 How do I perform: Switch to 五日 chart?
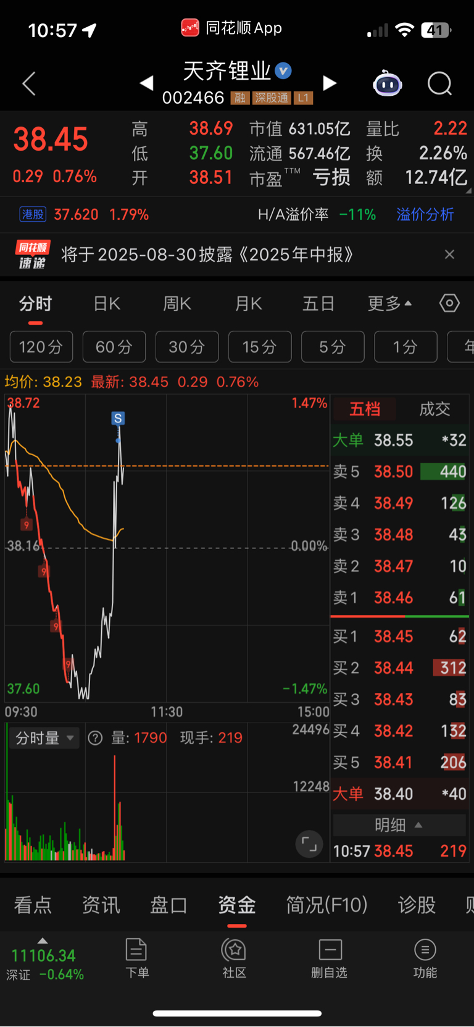318,304
